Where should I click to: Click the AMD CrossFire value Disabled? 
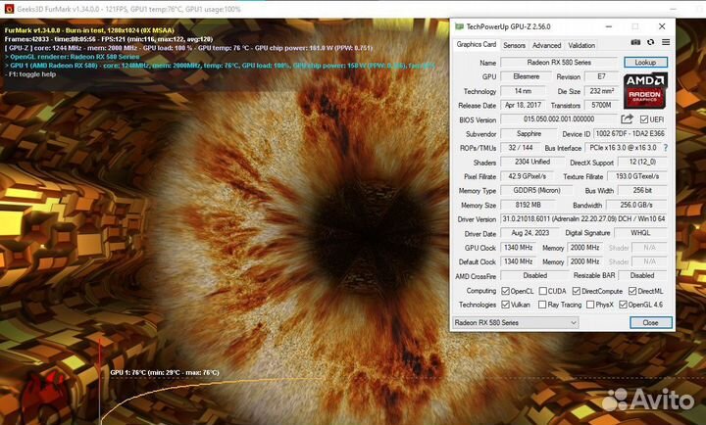point(535,275)
